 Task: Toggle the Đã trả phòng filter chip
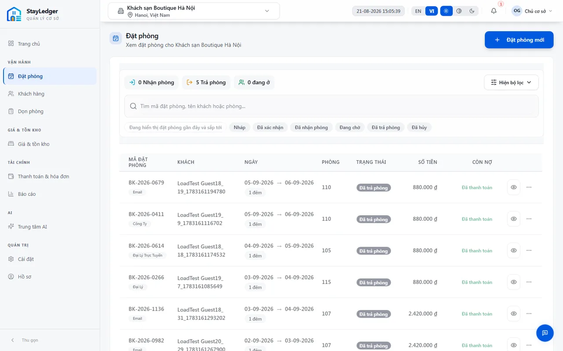tap(386, 127)
